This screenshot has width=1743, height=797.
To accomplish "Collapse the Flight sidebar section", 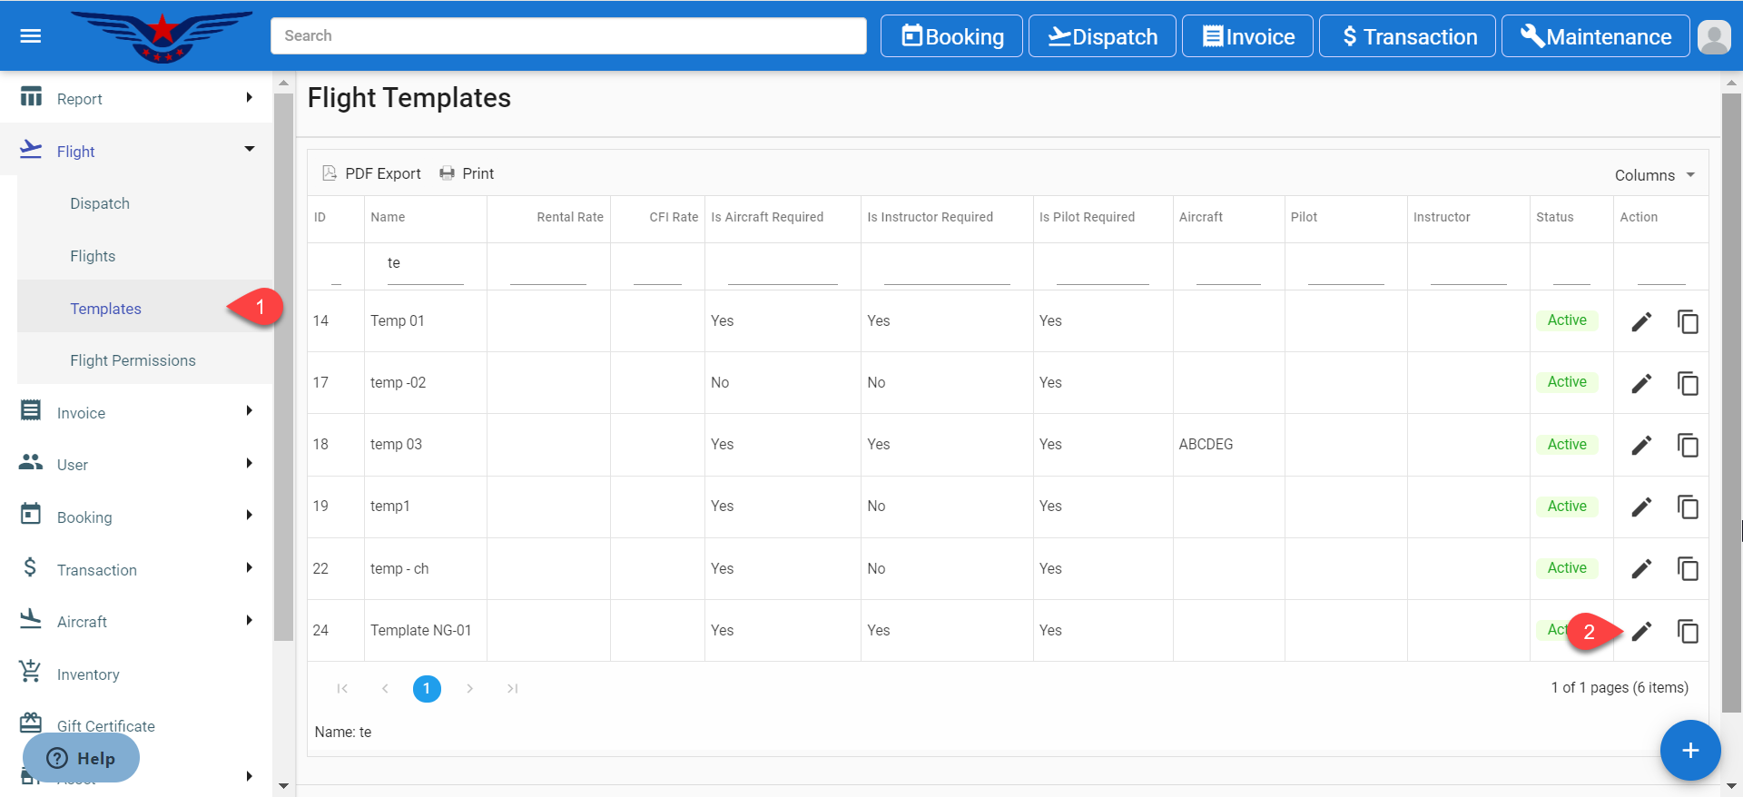I will pos(249,150).
